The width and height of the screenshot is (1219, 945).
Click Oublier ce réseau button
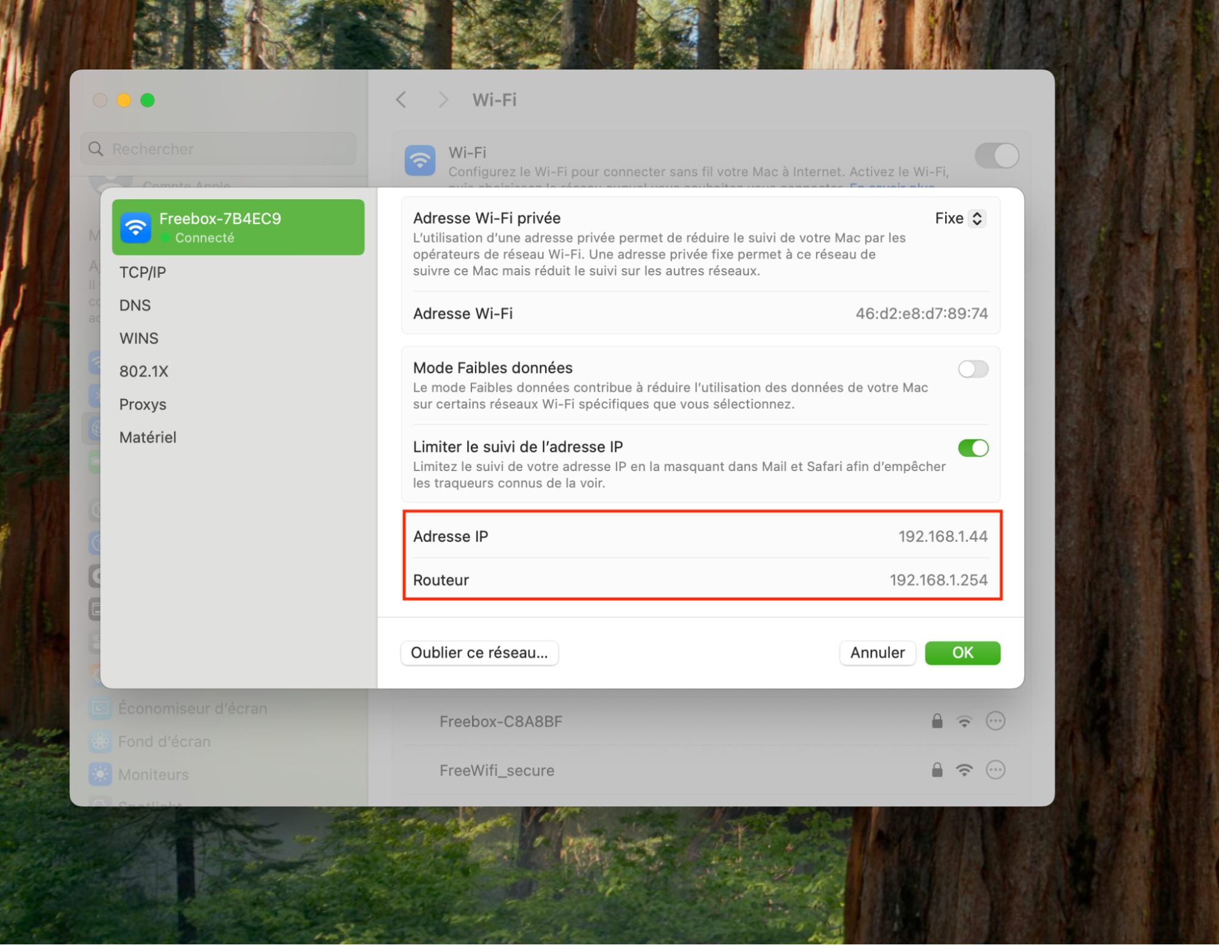[x=479, y=653]
